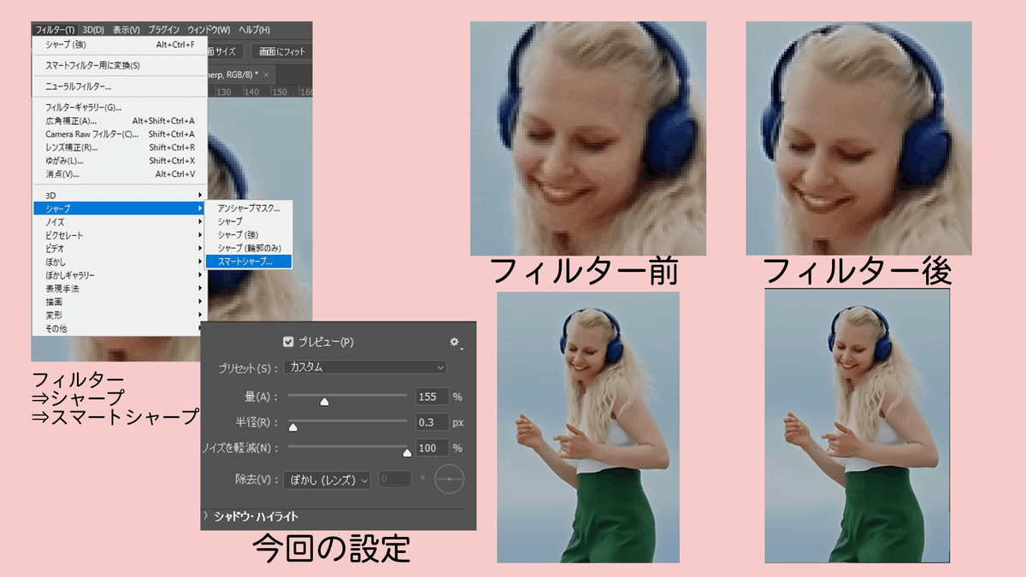
Task: Expand the 描画 filter submenu
Action: click(119, 301)
